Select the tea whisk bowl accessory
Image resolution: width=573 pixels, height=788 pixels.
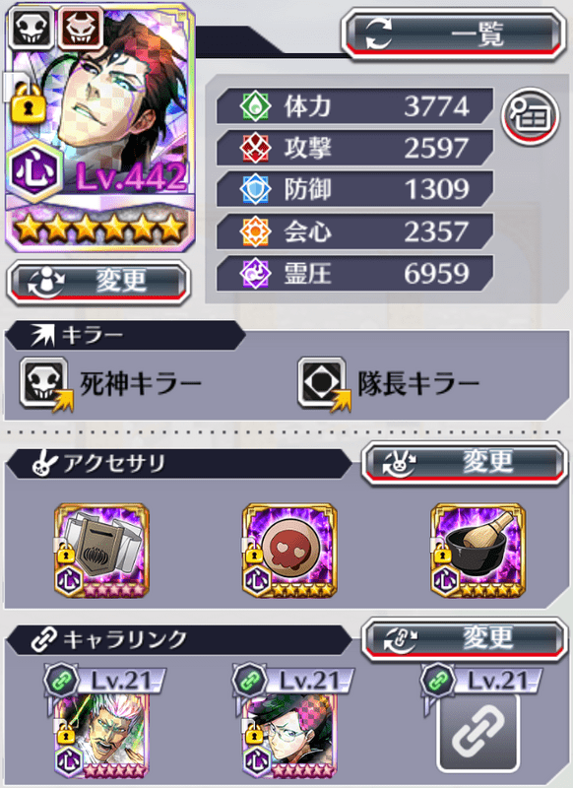click(478, 551)
